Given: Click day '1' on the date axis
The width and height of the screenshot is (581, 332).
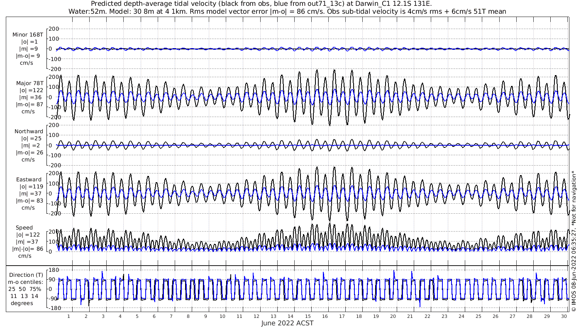Looking at the screenshot, I should (69, 316).
